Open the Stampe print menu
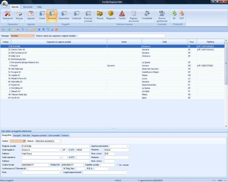228x182 pixels. [19, 16]
